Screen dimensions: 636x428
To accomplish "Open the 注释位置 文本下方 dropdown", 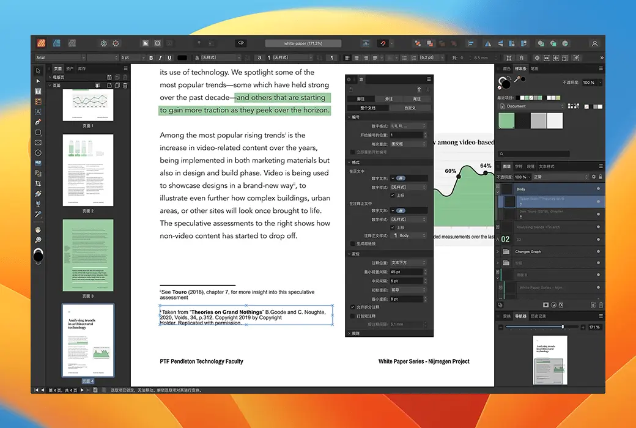I will (408, 262).
